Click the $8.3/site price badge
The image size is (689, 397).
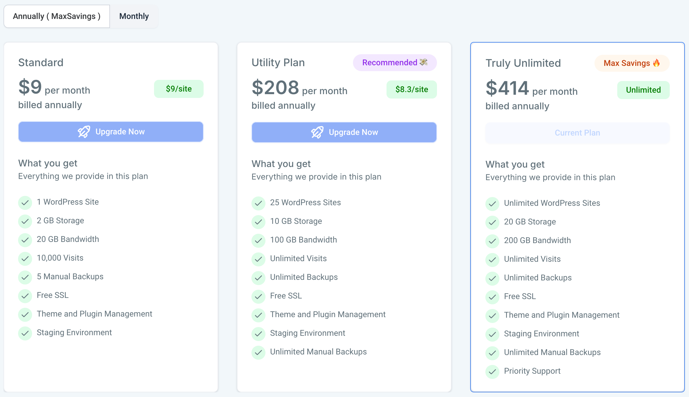point(411,89)
